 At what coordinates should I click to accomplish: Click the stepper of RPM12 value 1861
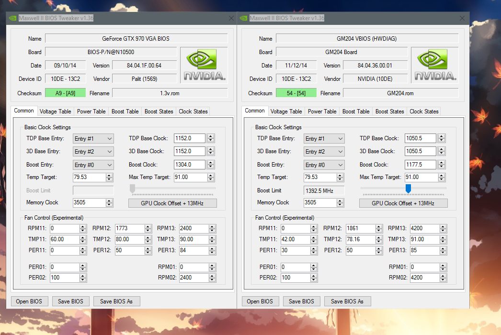(379, 228)
